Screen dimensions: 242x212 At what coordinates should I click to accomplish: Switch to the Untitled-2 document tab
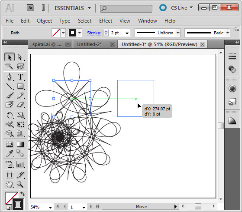pos(90,44)
